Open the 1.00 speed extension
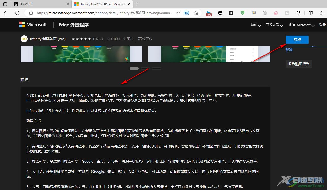 209,13
